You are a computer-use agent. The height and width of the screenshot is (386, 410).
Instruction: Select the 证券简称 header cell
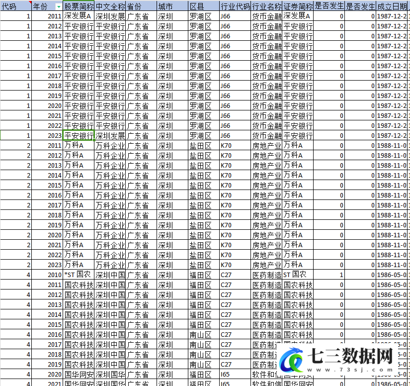click(298, 6)
